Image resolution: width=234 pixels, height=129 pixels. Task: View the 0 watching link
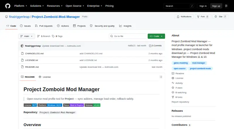click(179, 92)
